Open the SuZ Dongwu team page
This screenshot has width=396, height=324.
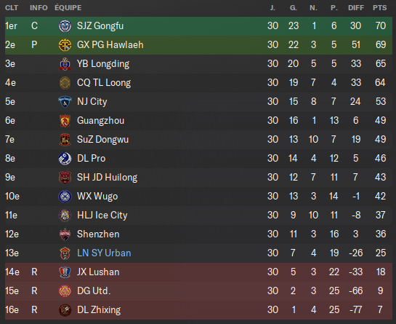coord(102,140)
